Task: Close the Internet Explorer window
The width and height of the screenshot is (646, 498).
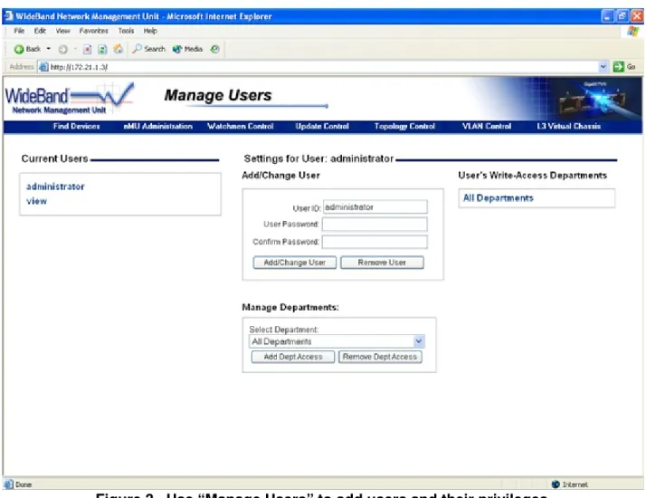Action: [x=637, y=16]
